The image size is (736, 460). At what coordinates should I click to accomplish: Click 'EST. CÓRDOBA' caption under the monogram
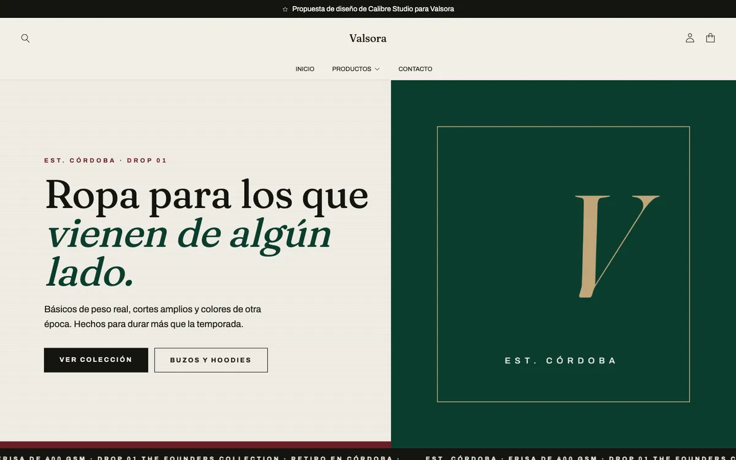561,361
